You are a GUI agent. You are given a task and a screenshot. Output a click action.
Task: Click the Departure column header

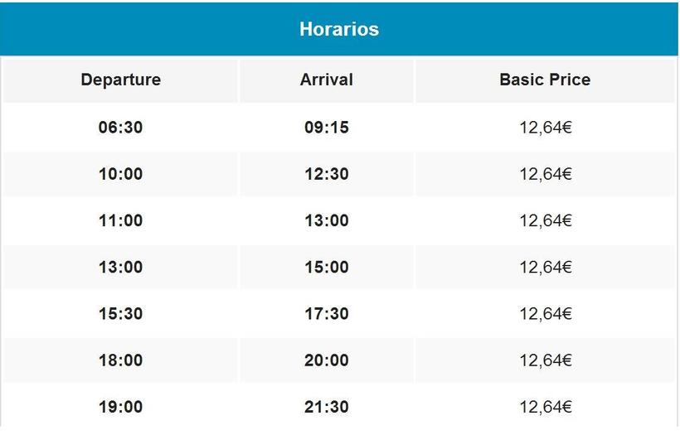click(120, 80)
